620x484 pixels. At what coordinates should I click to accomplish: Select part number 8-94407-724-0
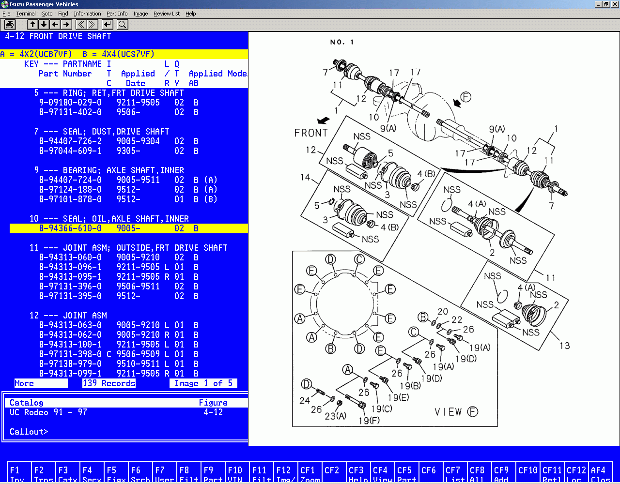(x=70, y=180)
